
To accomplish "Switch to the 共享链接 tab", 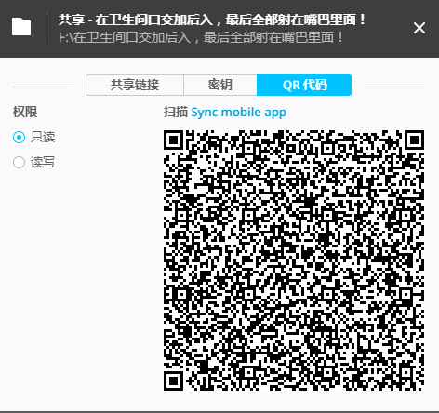I will point(135,85).
